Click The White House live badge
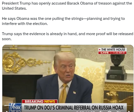The image size is (134, 112). coord(112,51)
